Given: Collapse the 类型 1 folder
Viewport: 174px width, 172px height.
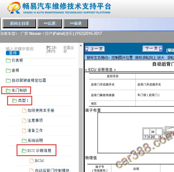Looking at the screenshot, I should tap(23, 101).
